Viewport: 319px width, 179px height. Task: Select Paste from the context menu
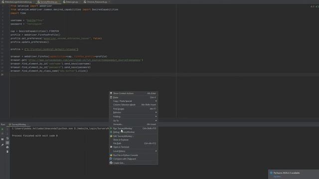[133, 97]
